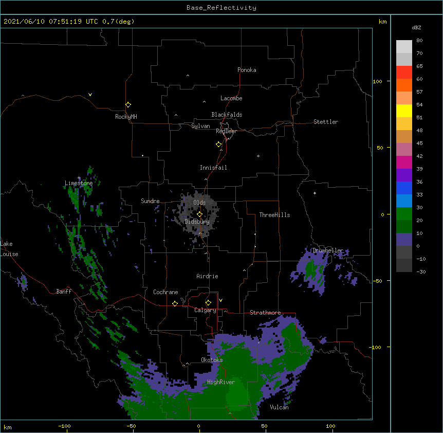Screen dimensions: 443x433
Task: Click the Blackfalds city label
Action: click(x=227, y=115)
